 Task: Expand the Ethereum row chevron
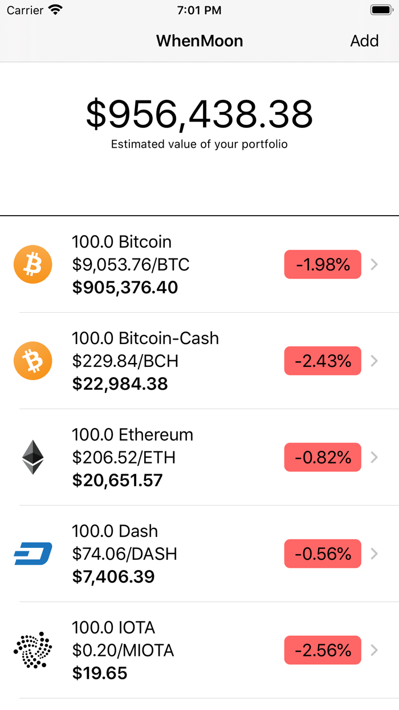click(374, 457)
